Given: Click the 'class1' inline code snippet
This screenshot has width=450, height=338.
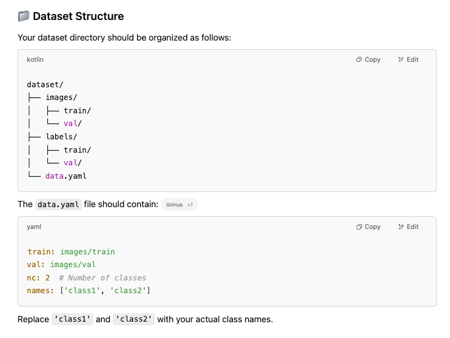Looking at the screenshot, I should point(72,319).
